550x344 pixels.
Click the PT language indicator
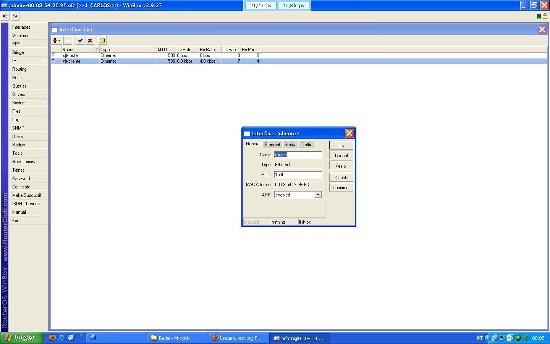click(480, 338)
